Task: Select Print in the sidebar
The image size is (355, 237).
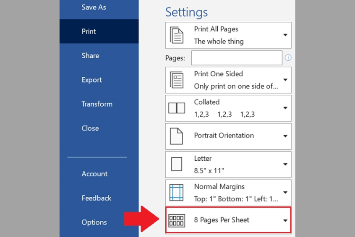Action: coord(99,31)
